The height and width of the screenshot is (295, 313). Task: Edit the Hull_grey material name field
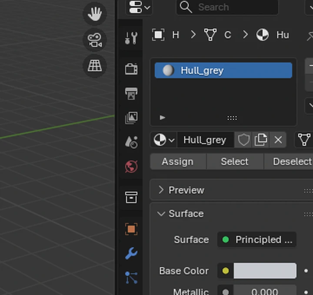click(x=206, y=140)
